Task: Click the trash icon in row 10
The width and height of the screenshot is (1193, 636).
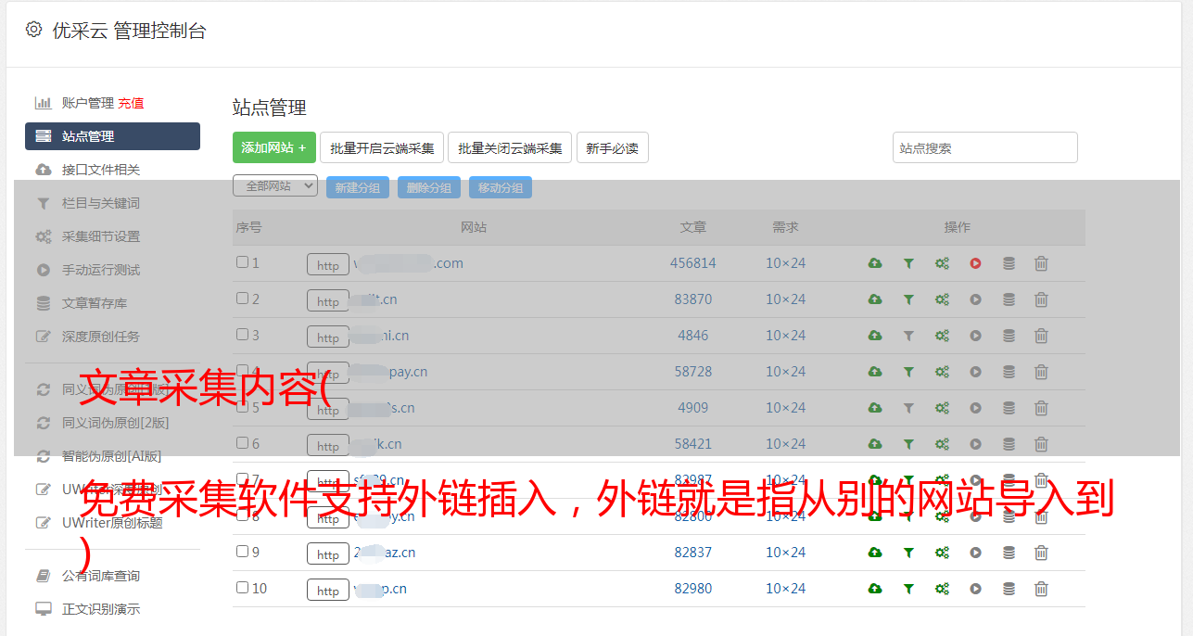Action: pos(1041,589)
